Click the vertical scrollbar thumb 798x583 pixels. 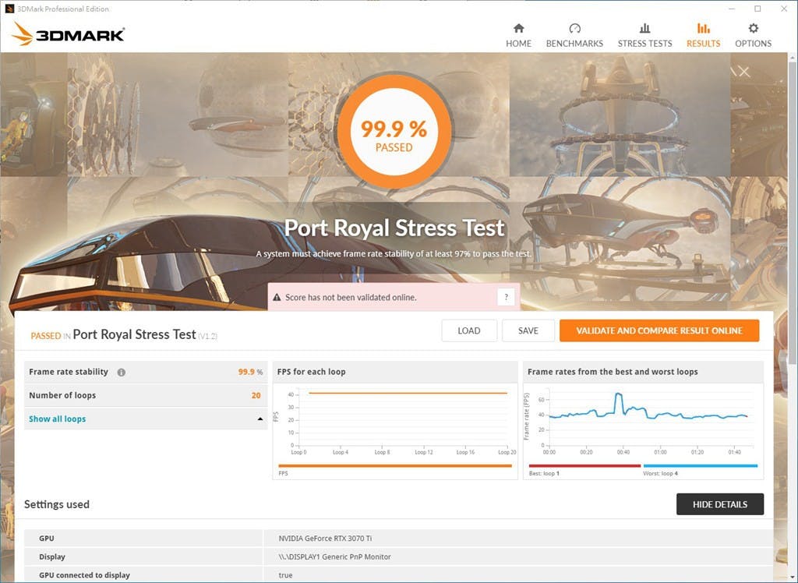(793, 214)
